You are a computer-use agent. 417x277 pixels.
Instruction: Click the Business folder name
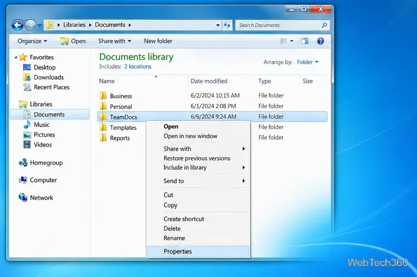point(121,96)
